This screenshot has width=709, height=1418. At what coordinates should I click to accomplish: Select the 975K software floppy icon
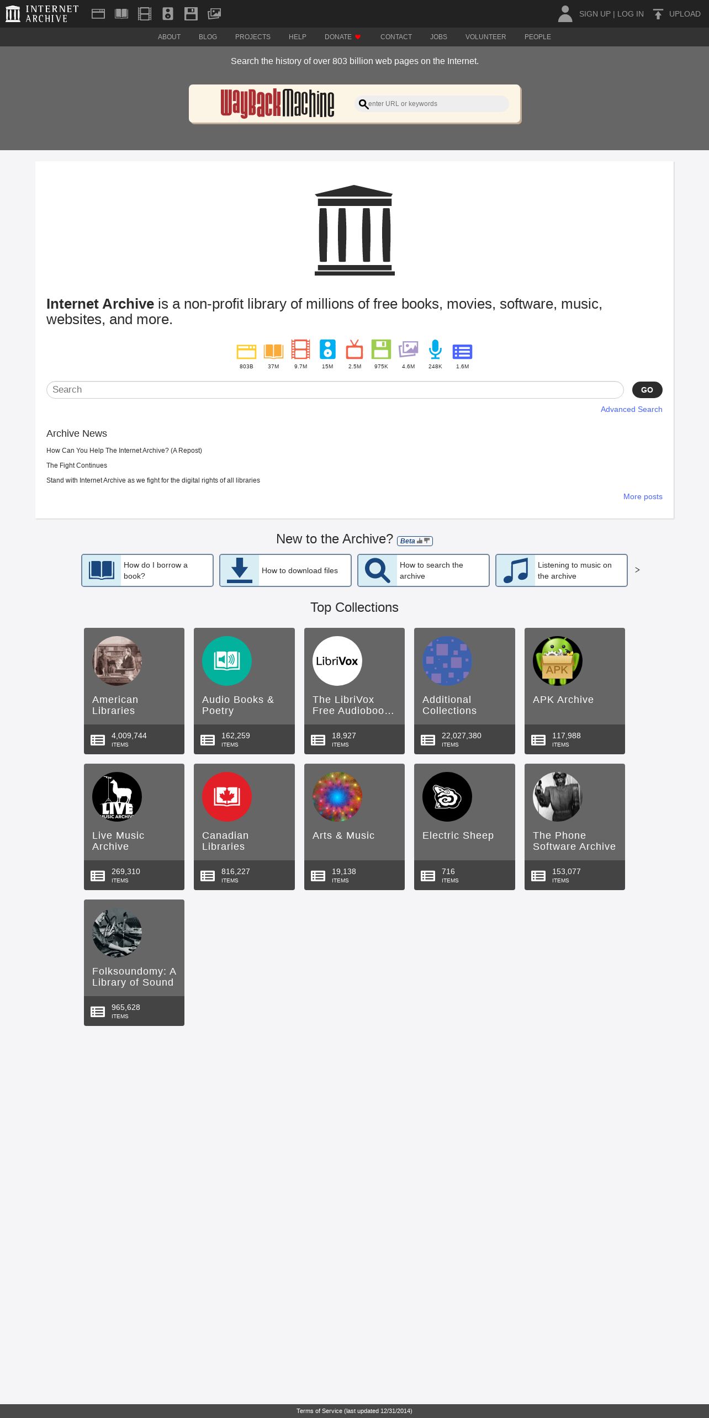[381, 350]
